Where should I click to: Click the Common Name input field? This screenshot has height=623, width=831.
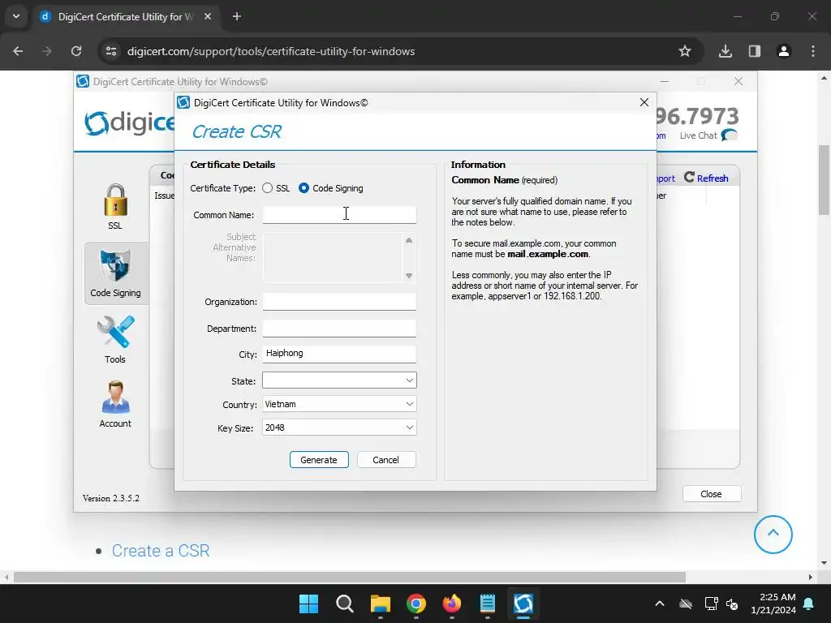click(x=339, y=214)
